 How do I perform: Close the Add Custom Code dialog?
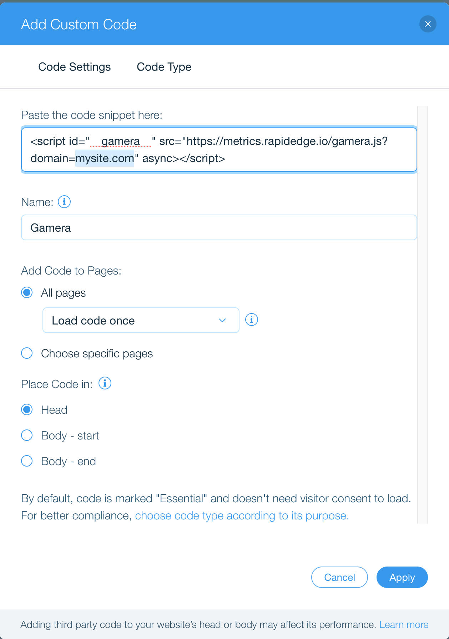(x=428, y=24)
